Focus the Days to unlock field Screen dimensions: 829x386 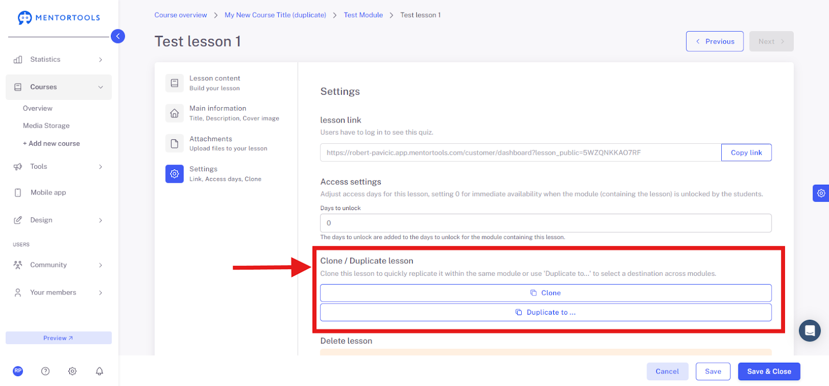546,223
